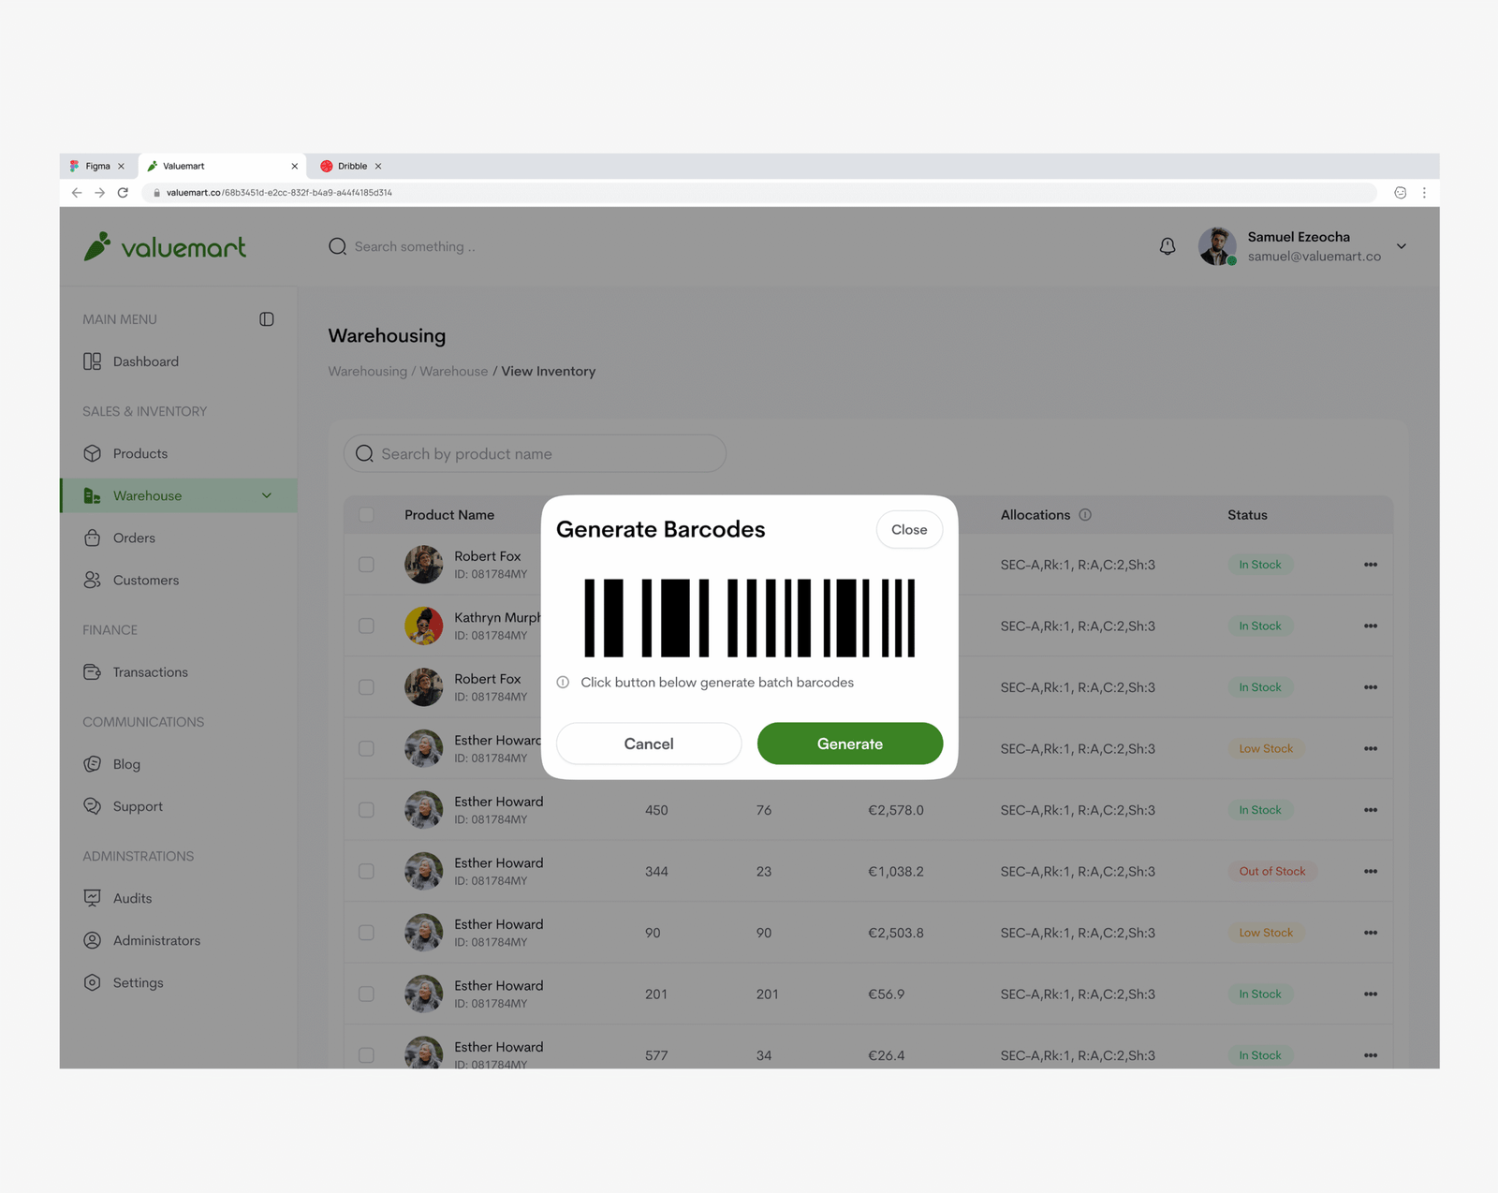The image size is (1498, 1193).
Task: Tick the select-all checkbox in table header
Action: point(366,515)
